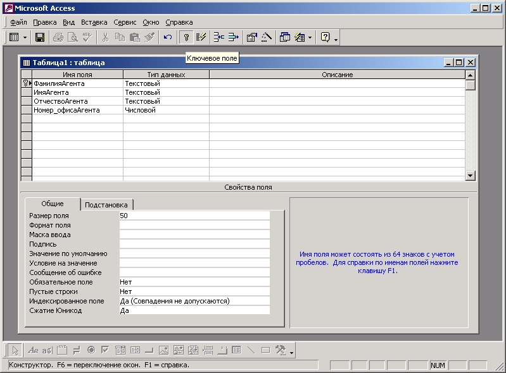Switch to the Общие tab
506x373 pixels.
(x=53, y=204)
